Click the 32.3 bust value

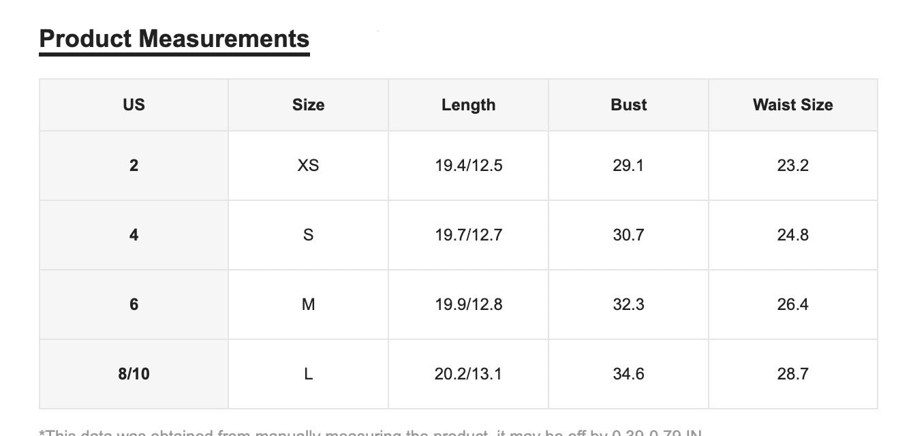point(628,305)
